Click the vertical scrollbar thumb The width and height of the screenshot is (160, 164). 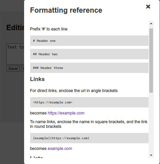[x=151, y=61]
